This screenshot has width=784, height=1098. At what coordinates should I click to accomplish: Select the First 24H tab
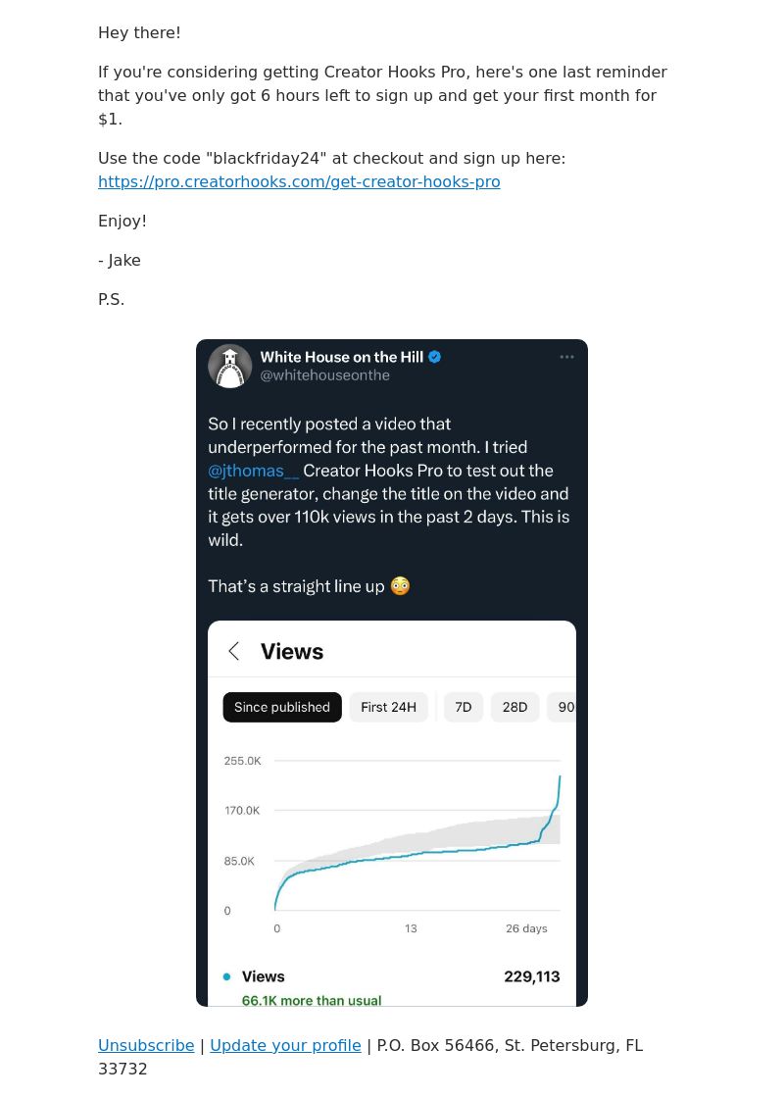point(388,707)
